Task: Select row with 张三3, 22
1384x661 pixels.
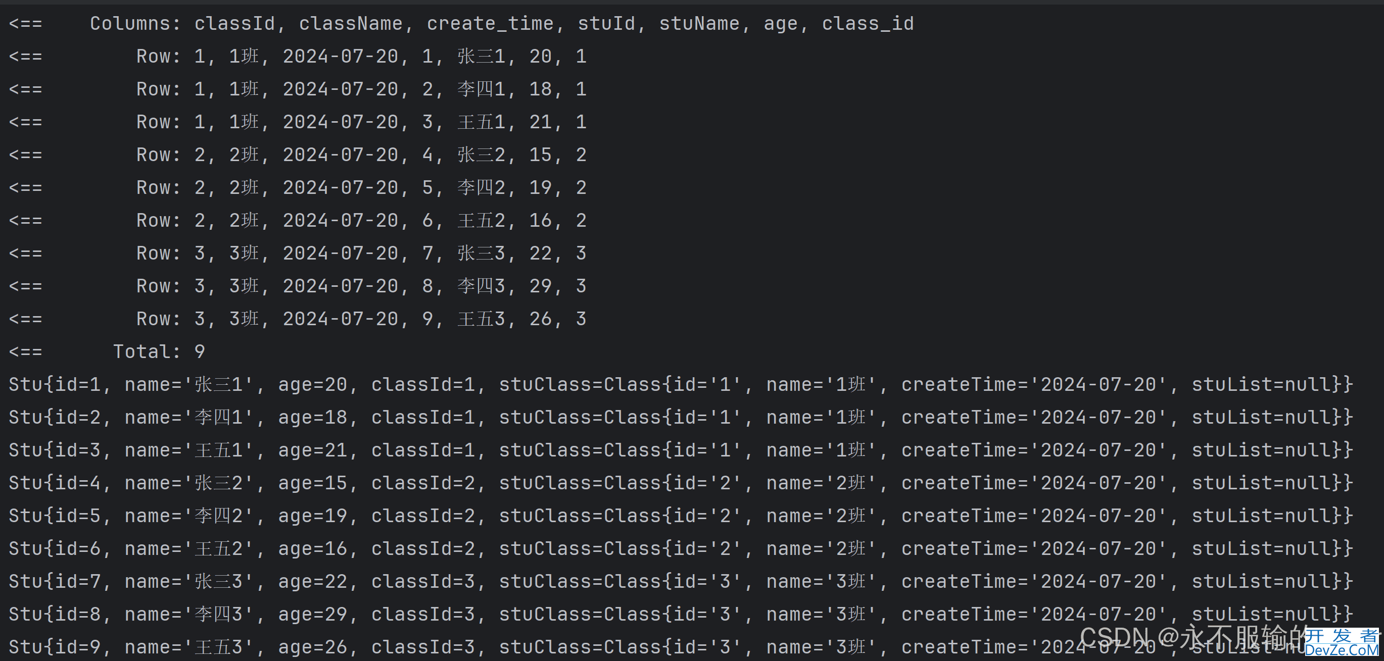Action: click(x=298, y=253)
